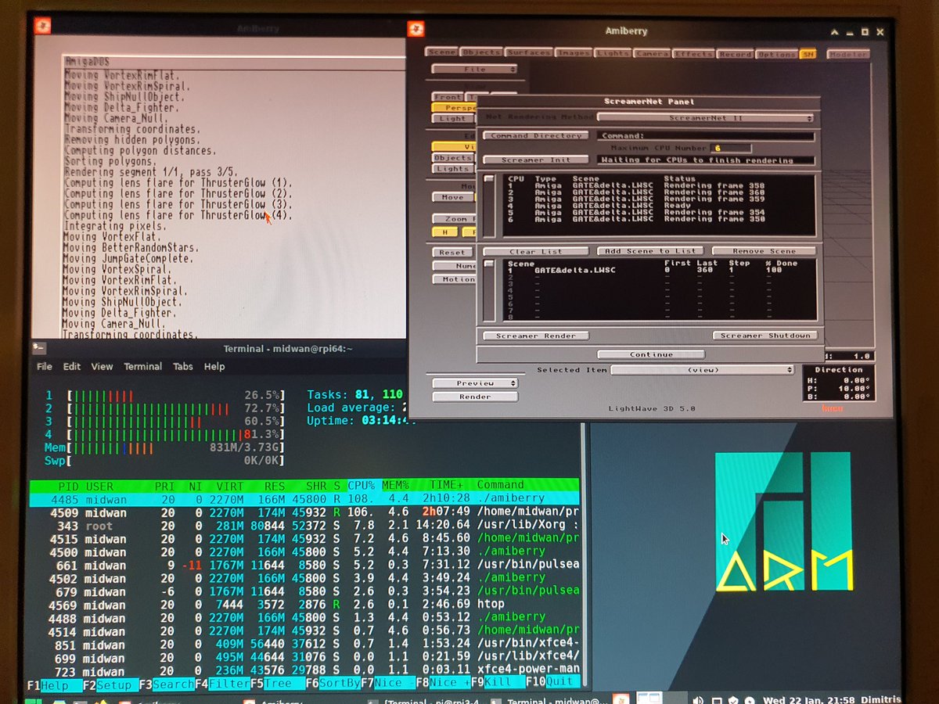939x704 pixels.
Task: Click the Clear List button
Action: [535, 251]
